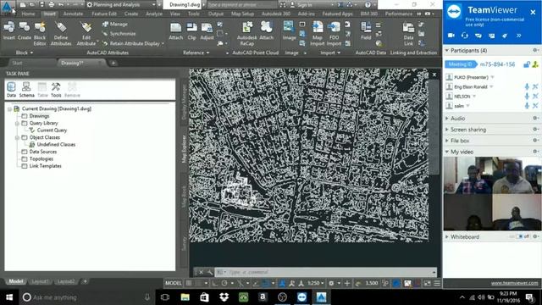Toggle microphone for Eng Elson Ronald
542x305 pixels.
[x=527, y=86]
